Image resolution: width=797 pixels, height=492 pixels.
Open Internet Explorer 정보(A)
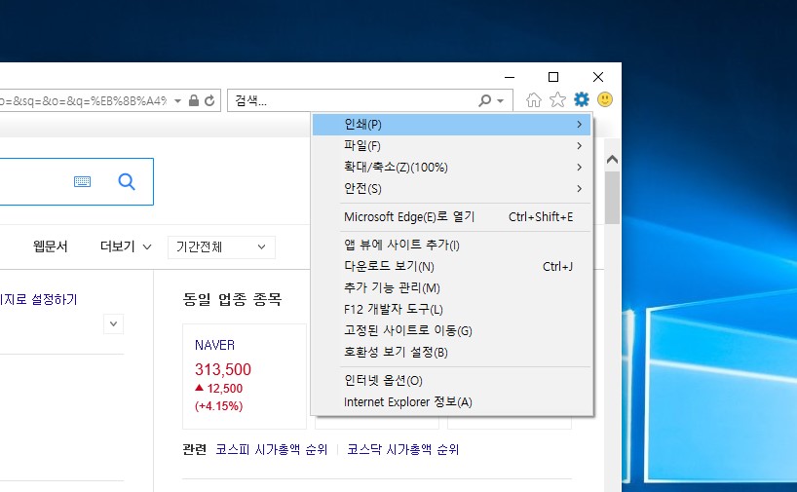tap(452, 401)
